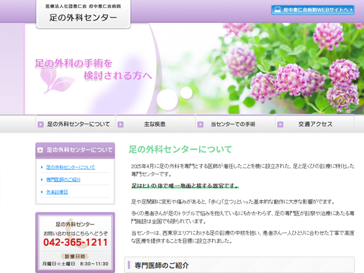The image size is (364, 273).
Task: Open the 主な疾患 navigation tab
Action: coord(155,124)
